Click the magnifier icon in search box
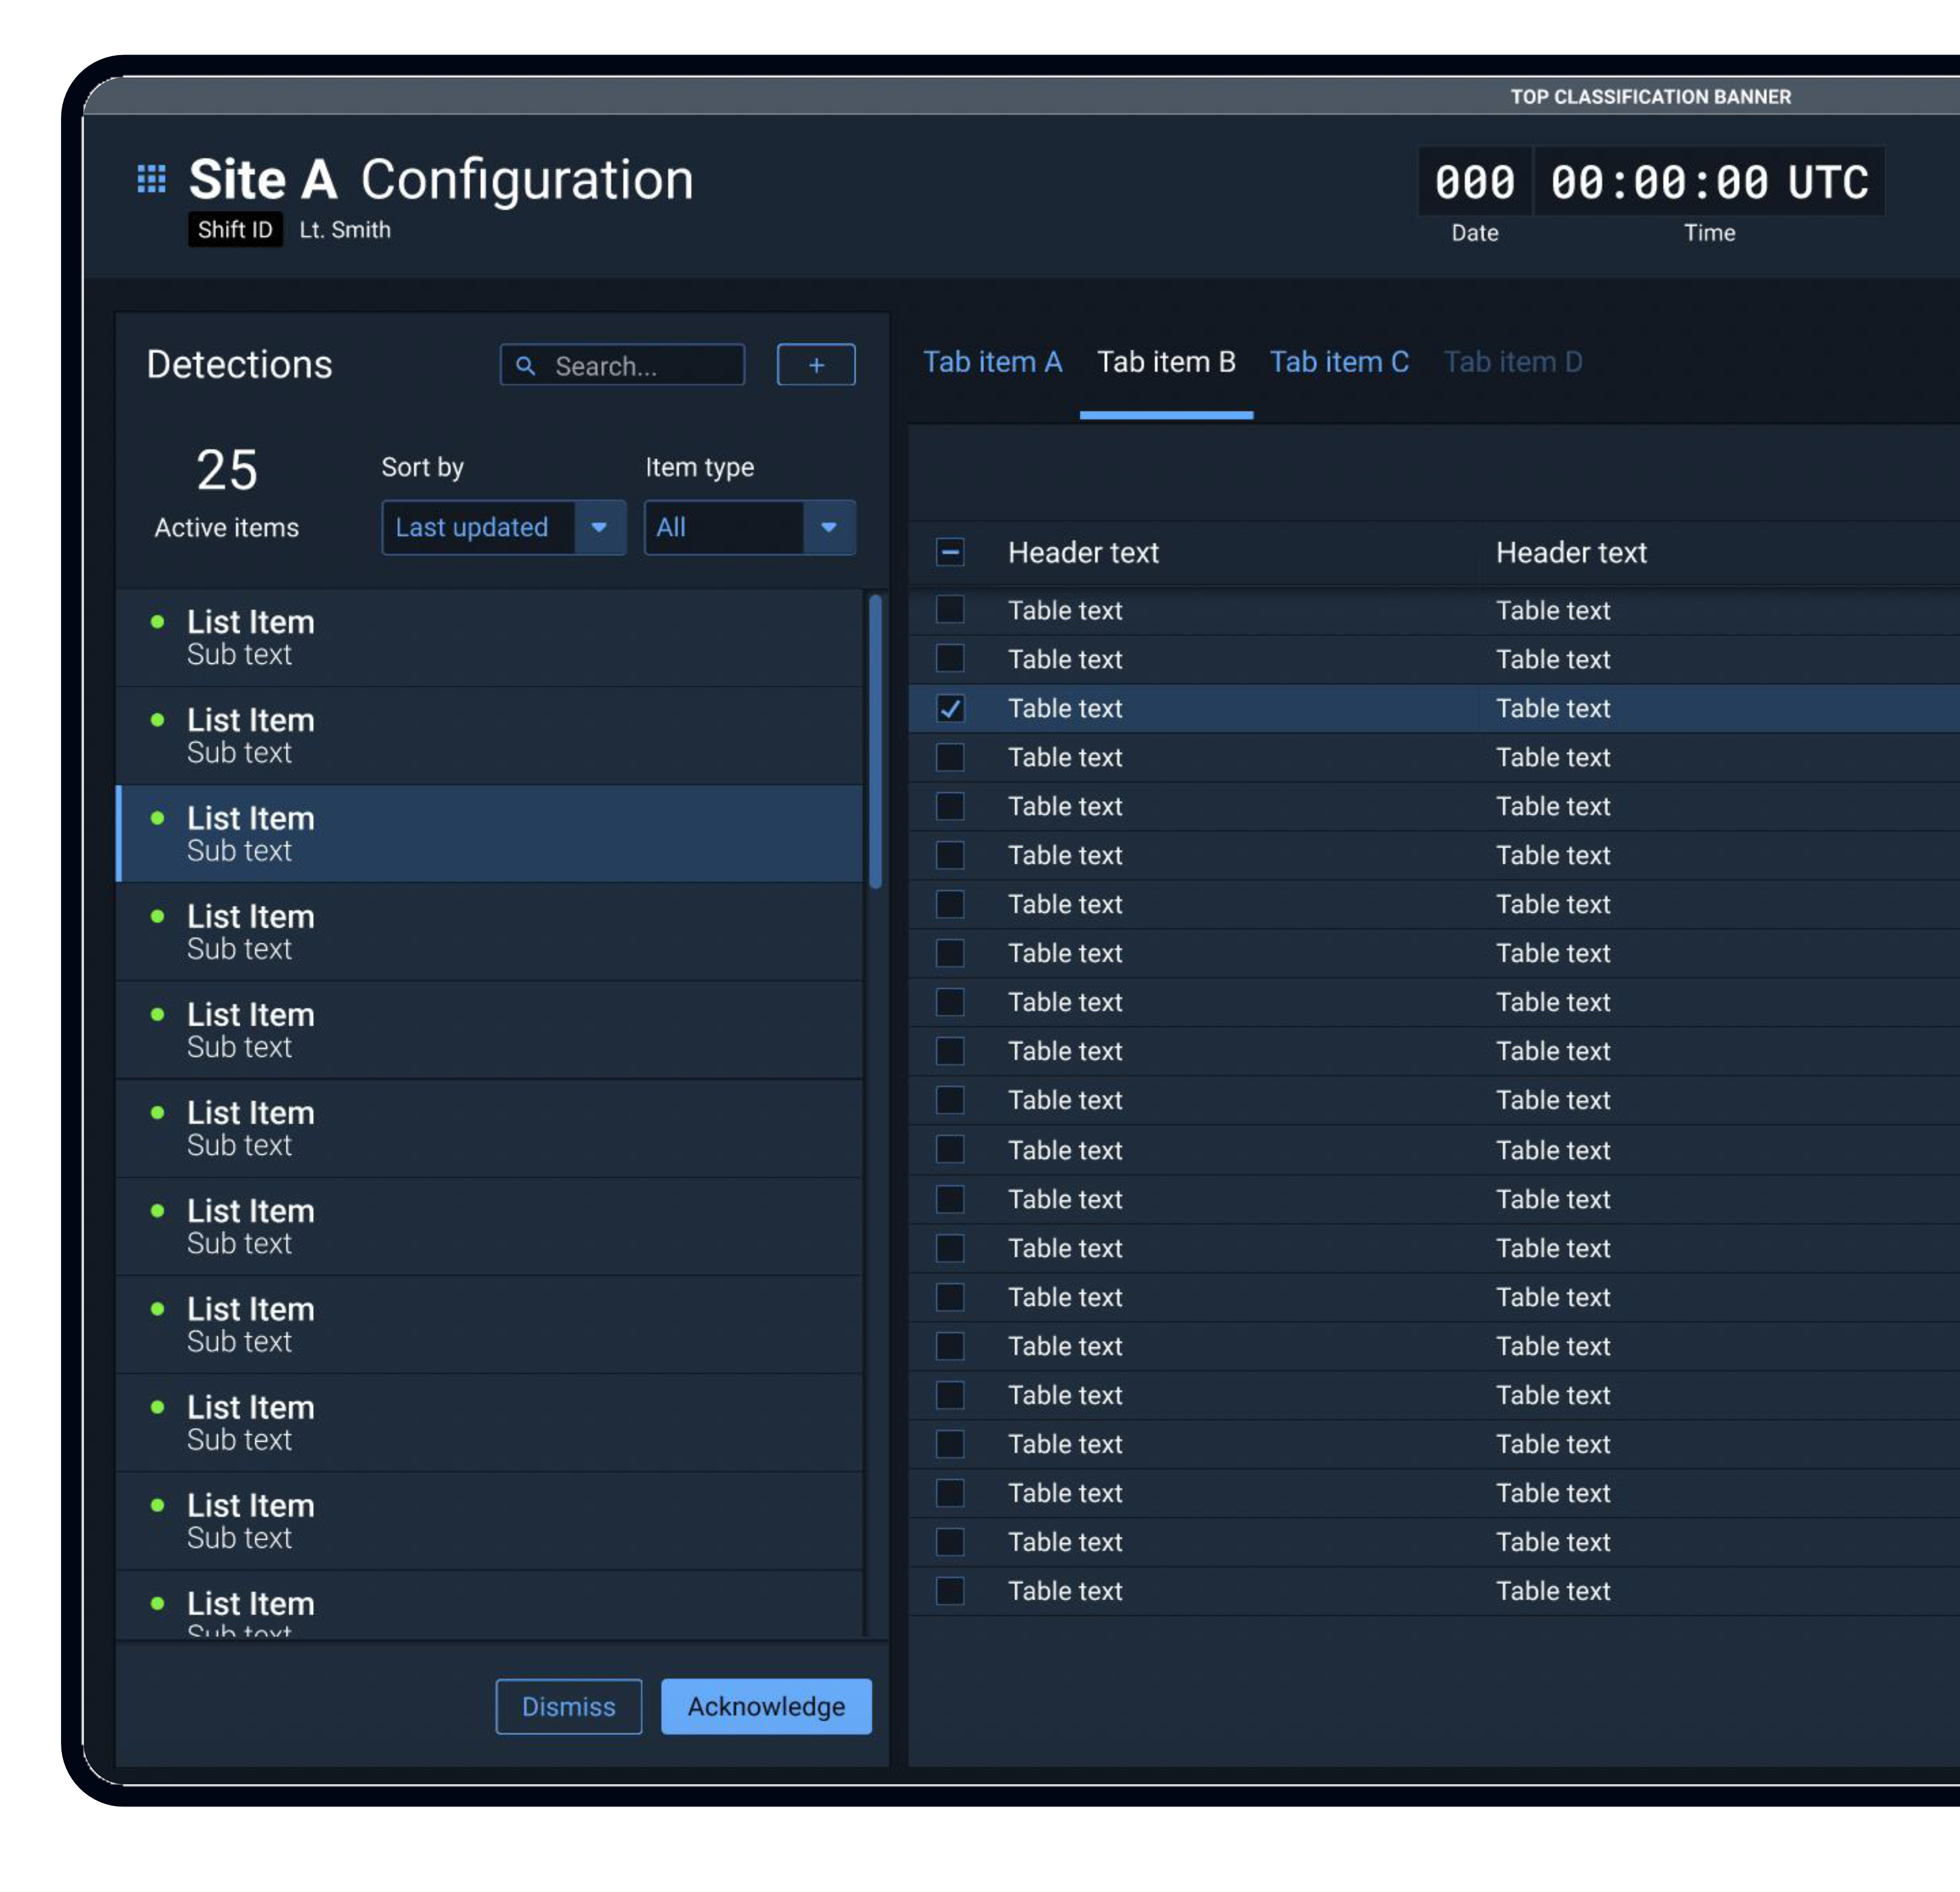The width and height of the screenshot is (1960, 1892). click(525, 366)
